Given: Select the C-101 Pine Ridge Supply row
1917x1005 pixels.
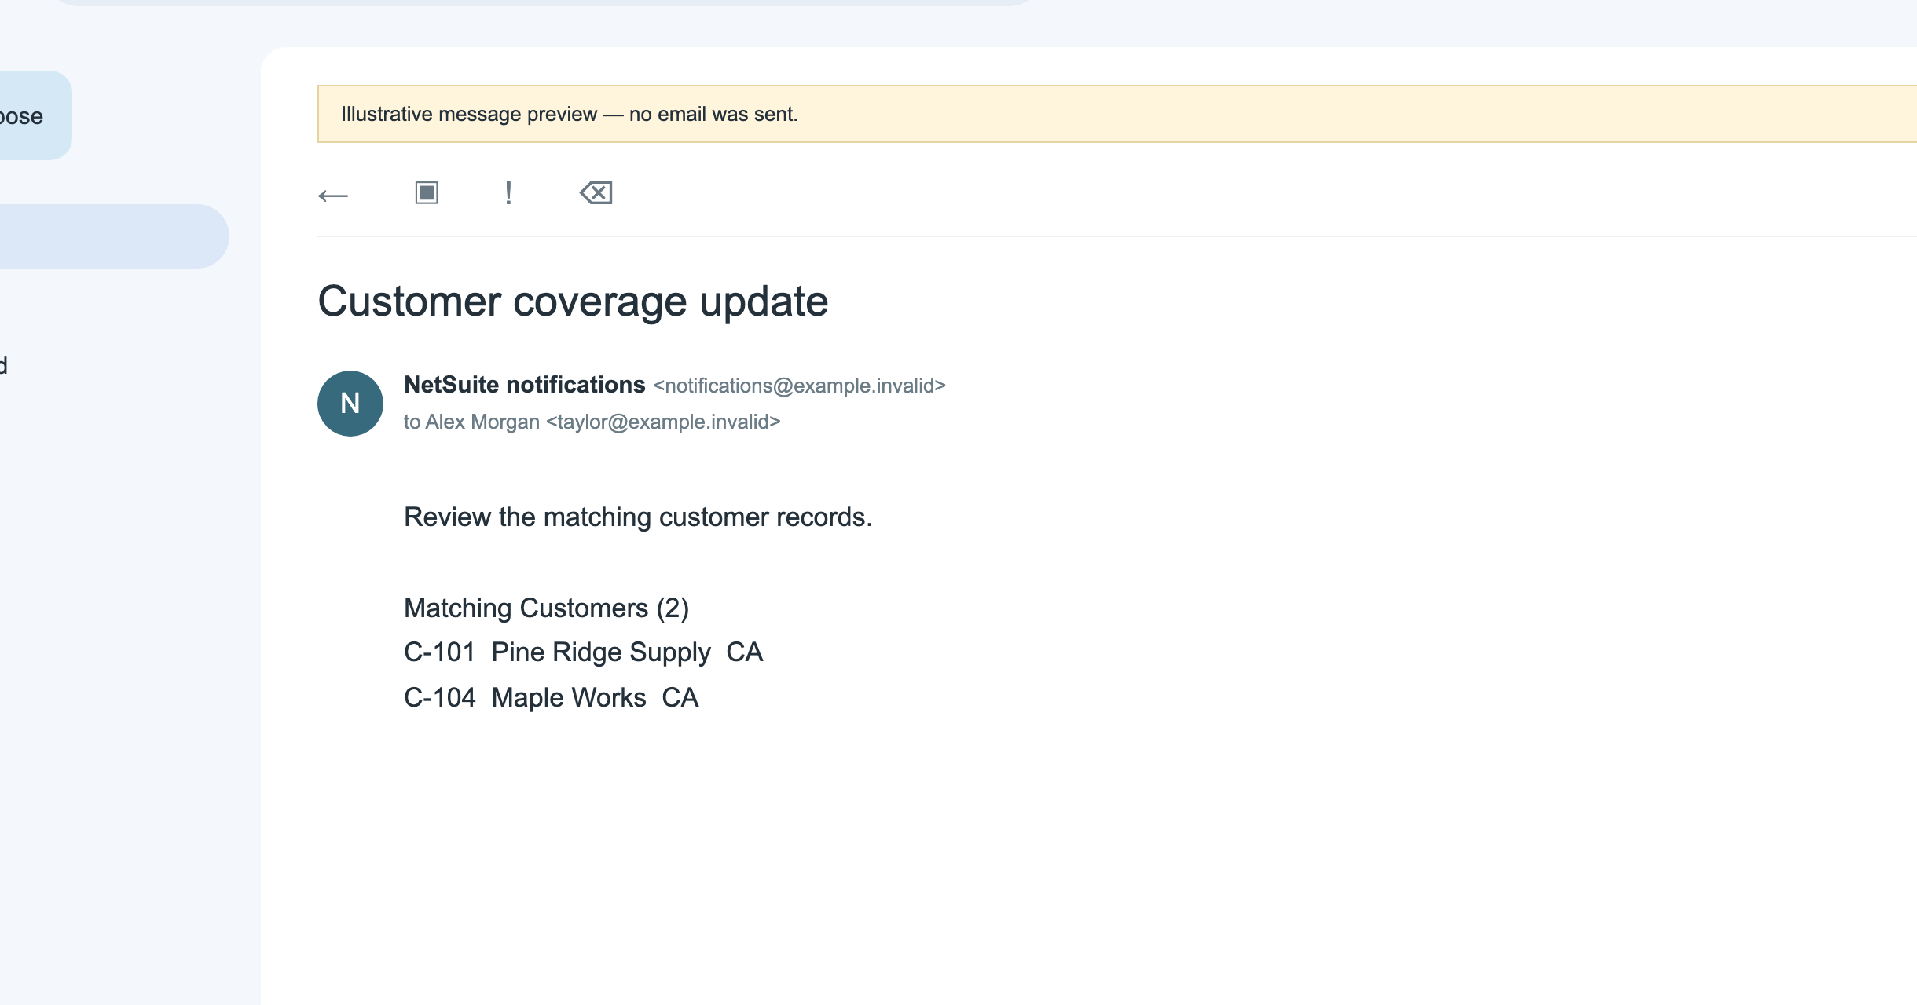Looking at the screenshot, I should click(583, 652).
